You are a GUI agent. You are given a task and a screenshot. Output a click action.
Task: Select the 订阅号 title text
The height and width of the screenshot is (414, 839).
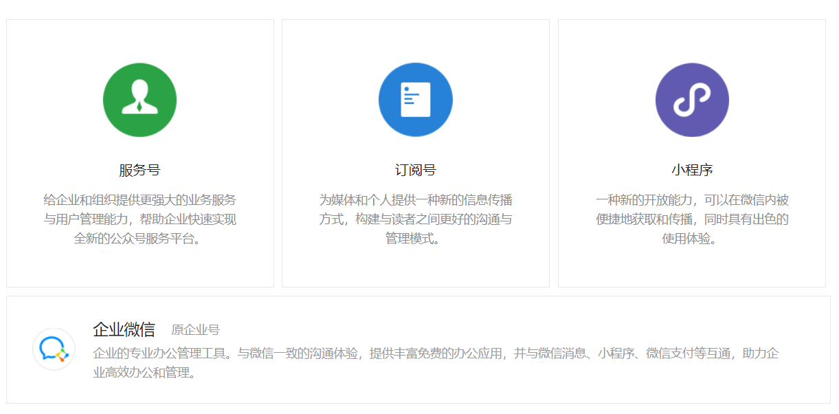coord(416,170)
